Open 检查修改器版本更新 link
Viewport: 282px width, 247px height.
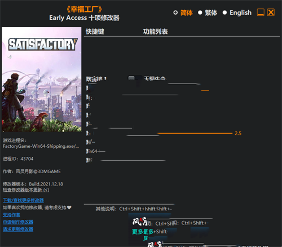[x=26, y=190]
